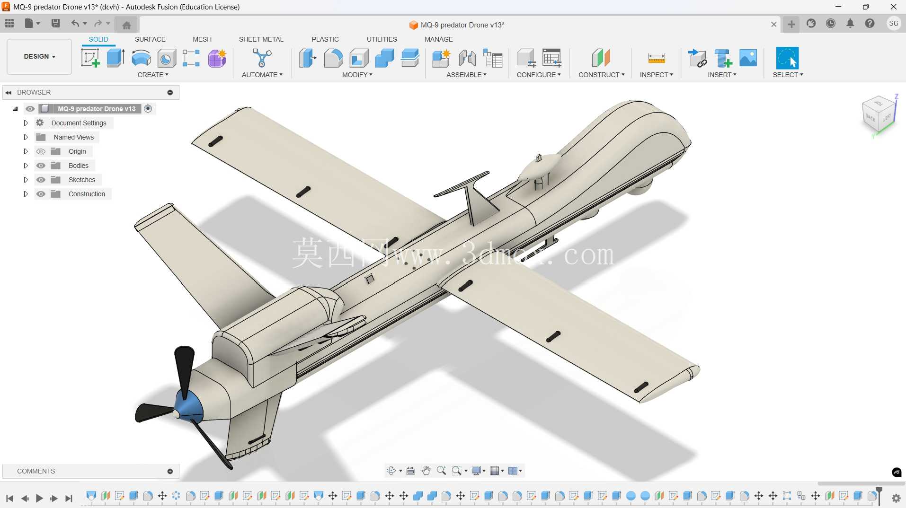Choose the Combine tool
Image resolution: width=906 pixels, height=508 pixels.
pyautogui.click(x=384, y=58)
